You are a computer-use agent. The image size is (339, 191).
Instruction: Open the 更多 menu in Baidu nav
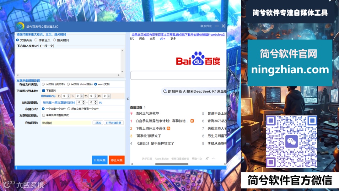click(173, 39)
